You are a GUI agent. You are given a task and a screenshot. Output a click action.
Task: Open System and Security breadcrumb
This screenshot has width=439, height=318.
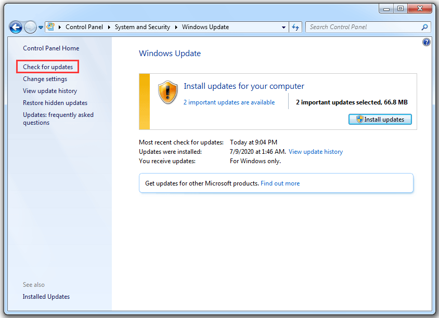click(x=142, y=27)
